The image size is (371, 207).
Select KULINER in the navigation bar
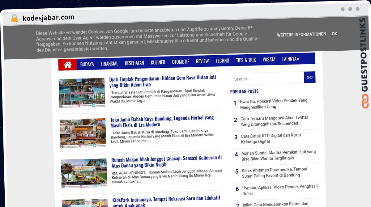[158, 62]
